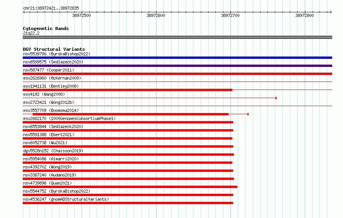Open nsv4536247 (gnomADStructuralVariants) label
343x218 pixels.
(66, 199)
